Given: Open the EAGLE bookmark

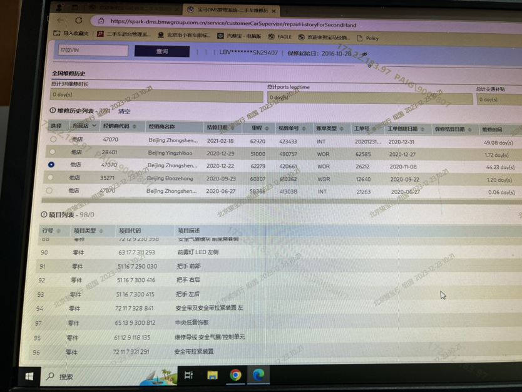Looking at the screenshot, I should tap(280, 37).
